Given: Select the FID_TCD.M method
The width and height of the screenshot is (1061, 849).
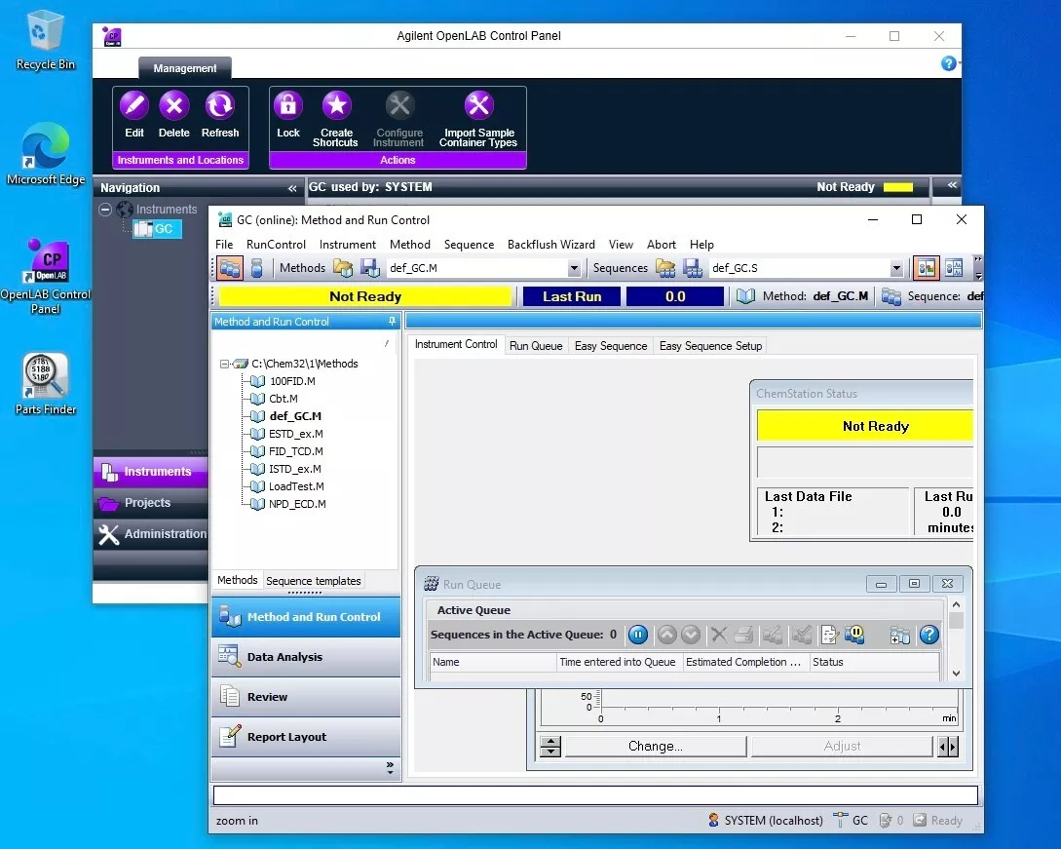Looking at the screenshot, I should pos(296,451).
